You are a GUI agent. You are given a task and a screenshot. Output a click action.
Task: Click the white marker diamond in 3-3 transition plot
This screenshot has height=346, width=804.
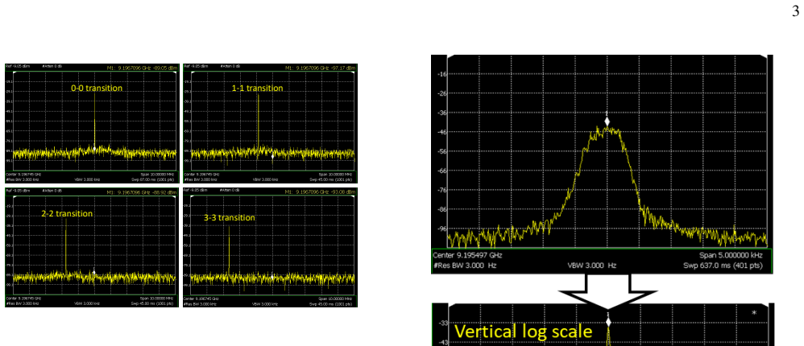(272, 276)
